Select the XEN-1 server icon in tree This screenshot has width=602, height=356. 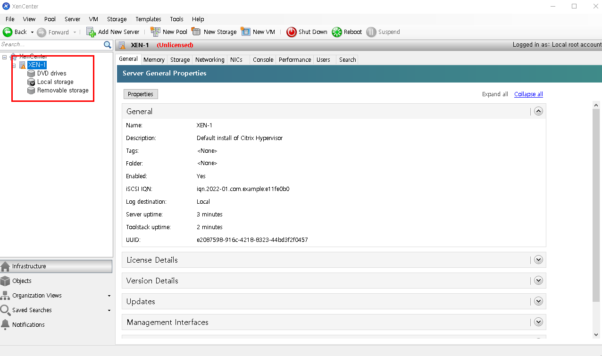(22, 65)
